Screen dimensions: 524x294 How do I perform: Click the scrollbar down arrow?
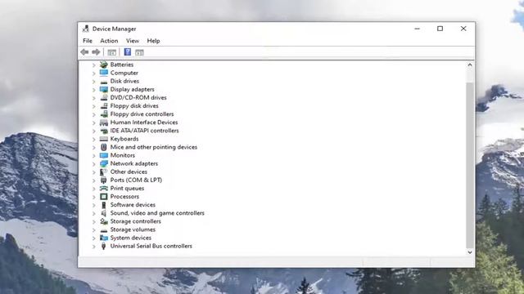point(470,252)
